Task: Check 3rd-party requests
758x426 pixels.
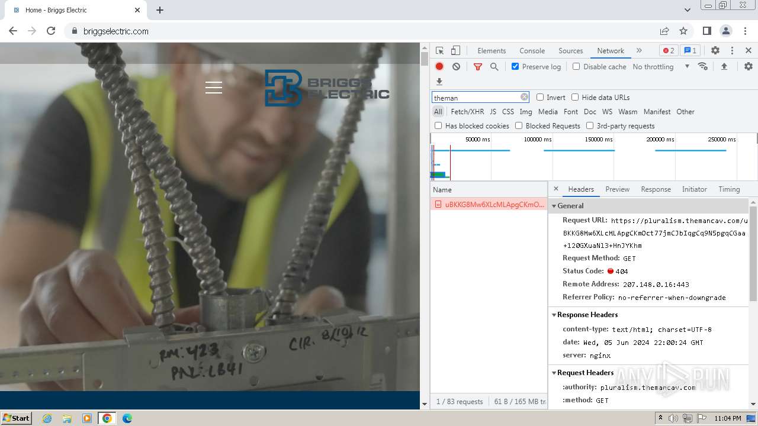Action: (590, 125)
